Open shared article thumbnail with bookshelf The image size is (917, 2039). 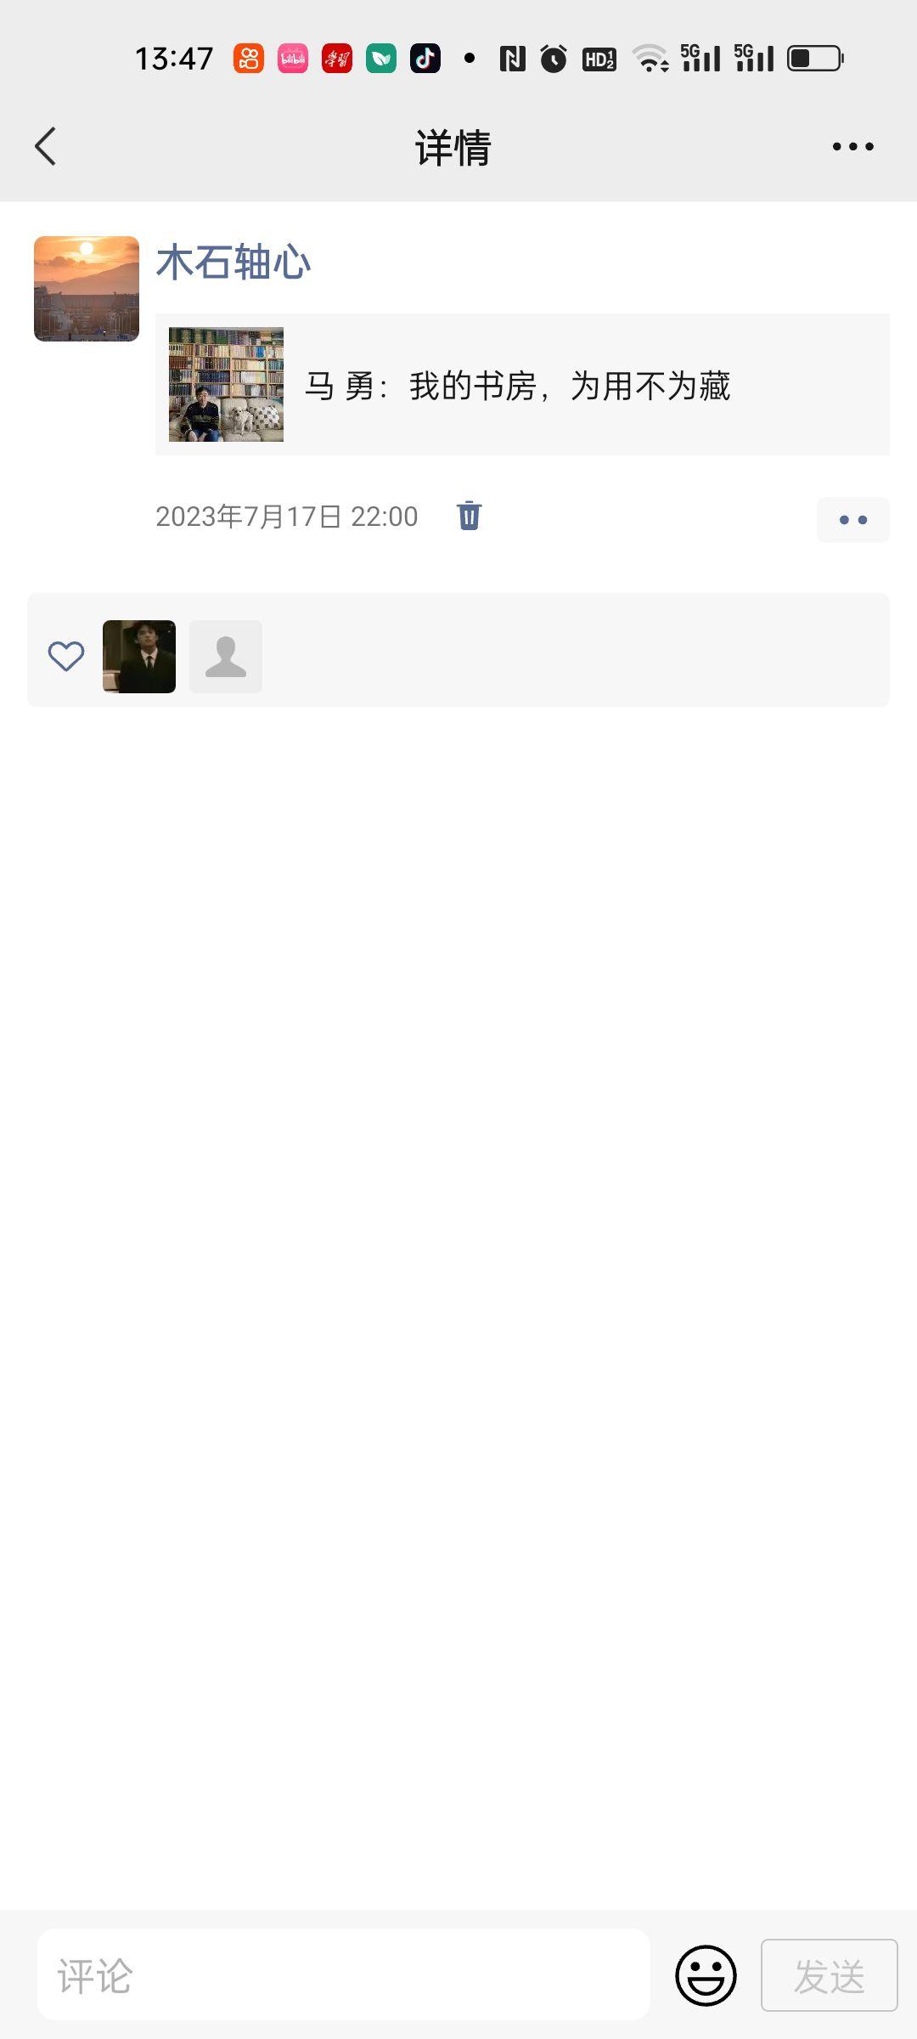(x=226, y=384)
